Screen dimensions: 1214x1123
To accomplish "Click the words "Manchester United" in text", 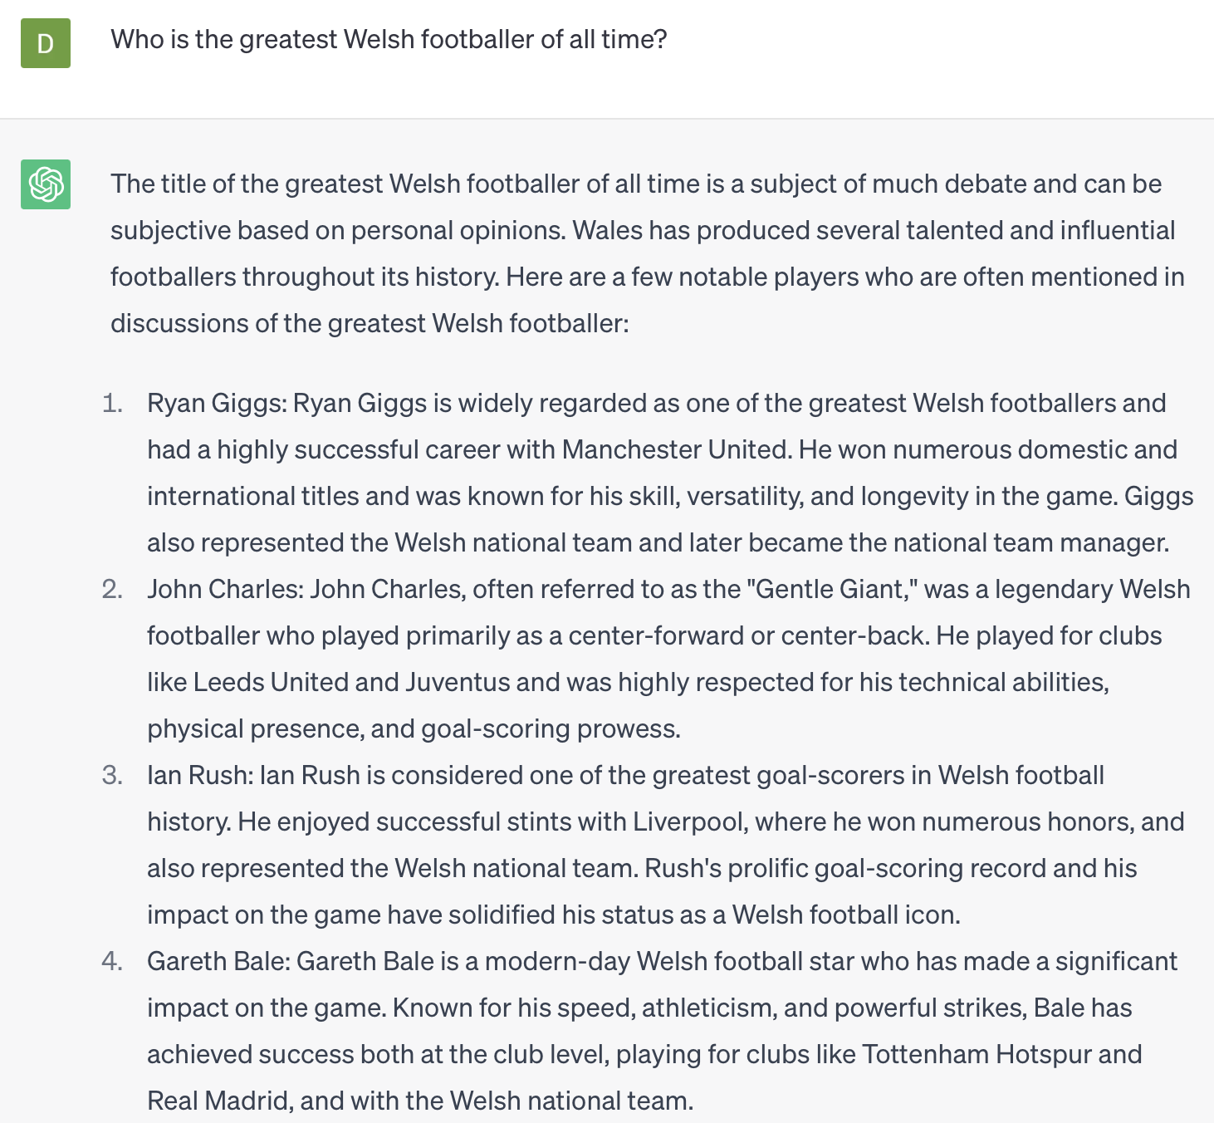I will click(x=677, y=449).
